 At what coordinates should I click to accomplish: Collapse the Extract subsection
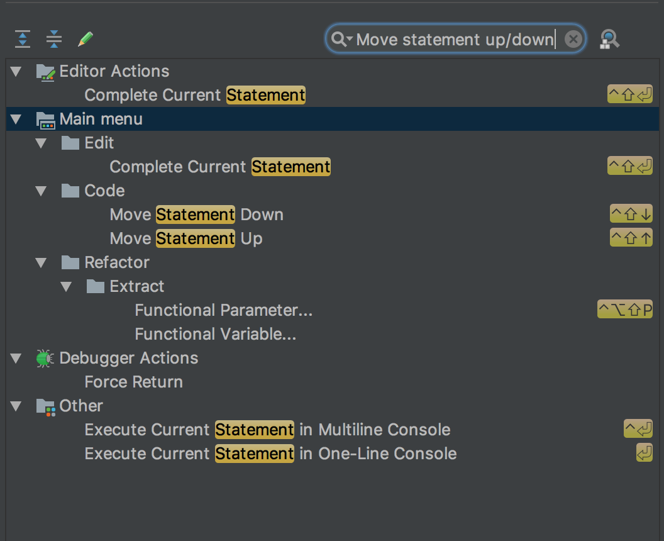click(x=66, y=286)
